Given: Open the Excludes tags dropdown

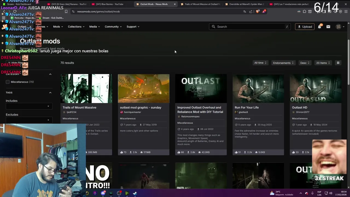Looking at the screenshot, I should (29, 120).
